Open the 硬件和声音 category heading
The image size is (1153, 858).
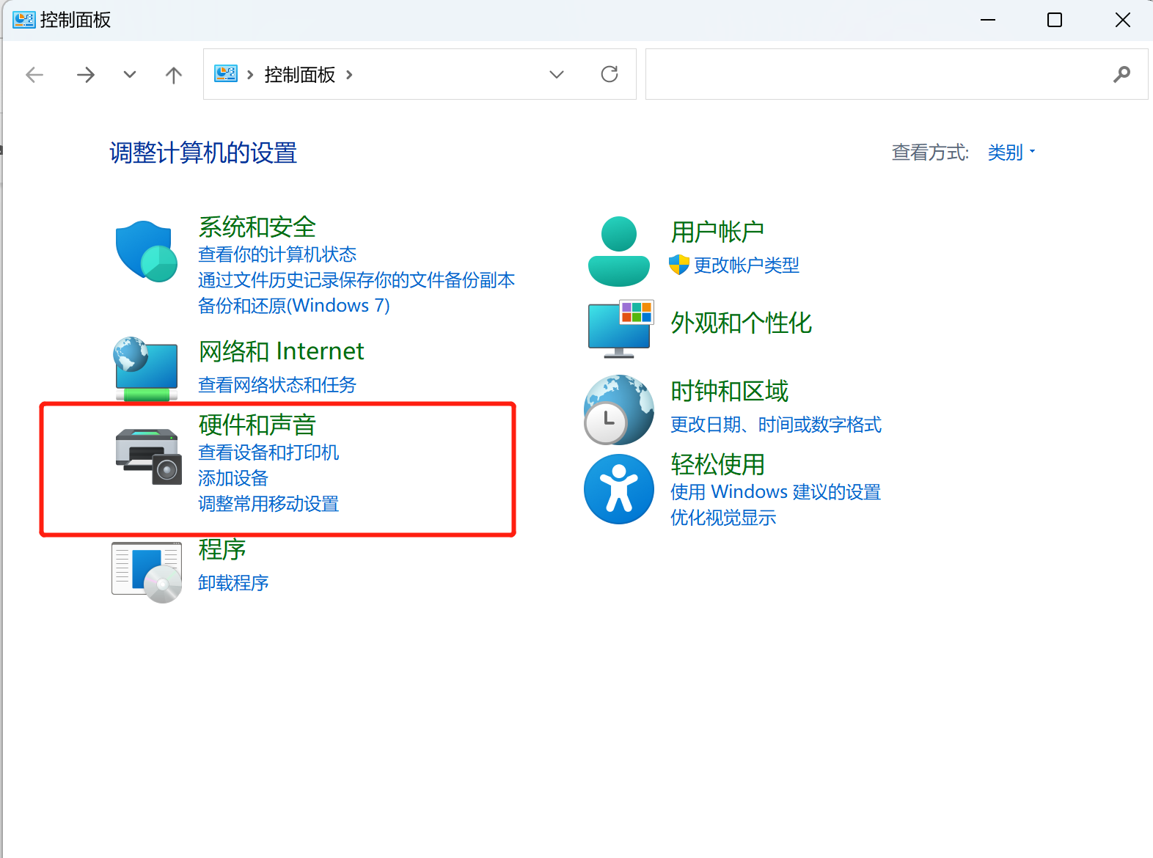(257, 425)
